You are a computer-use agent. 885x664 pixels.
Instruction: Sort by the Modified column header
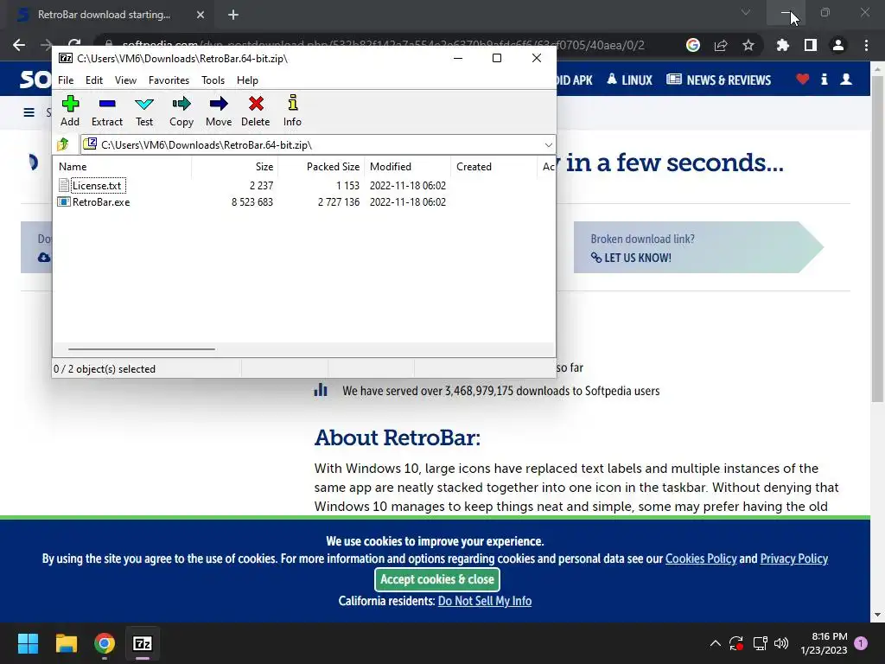coord(408,167)
